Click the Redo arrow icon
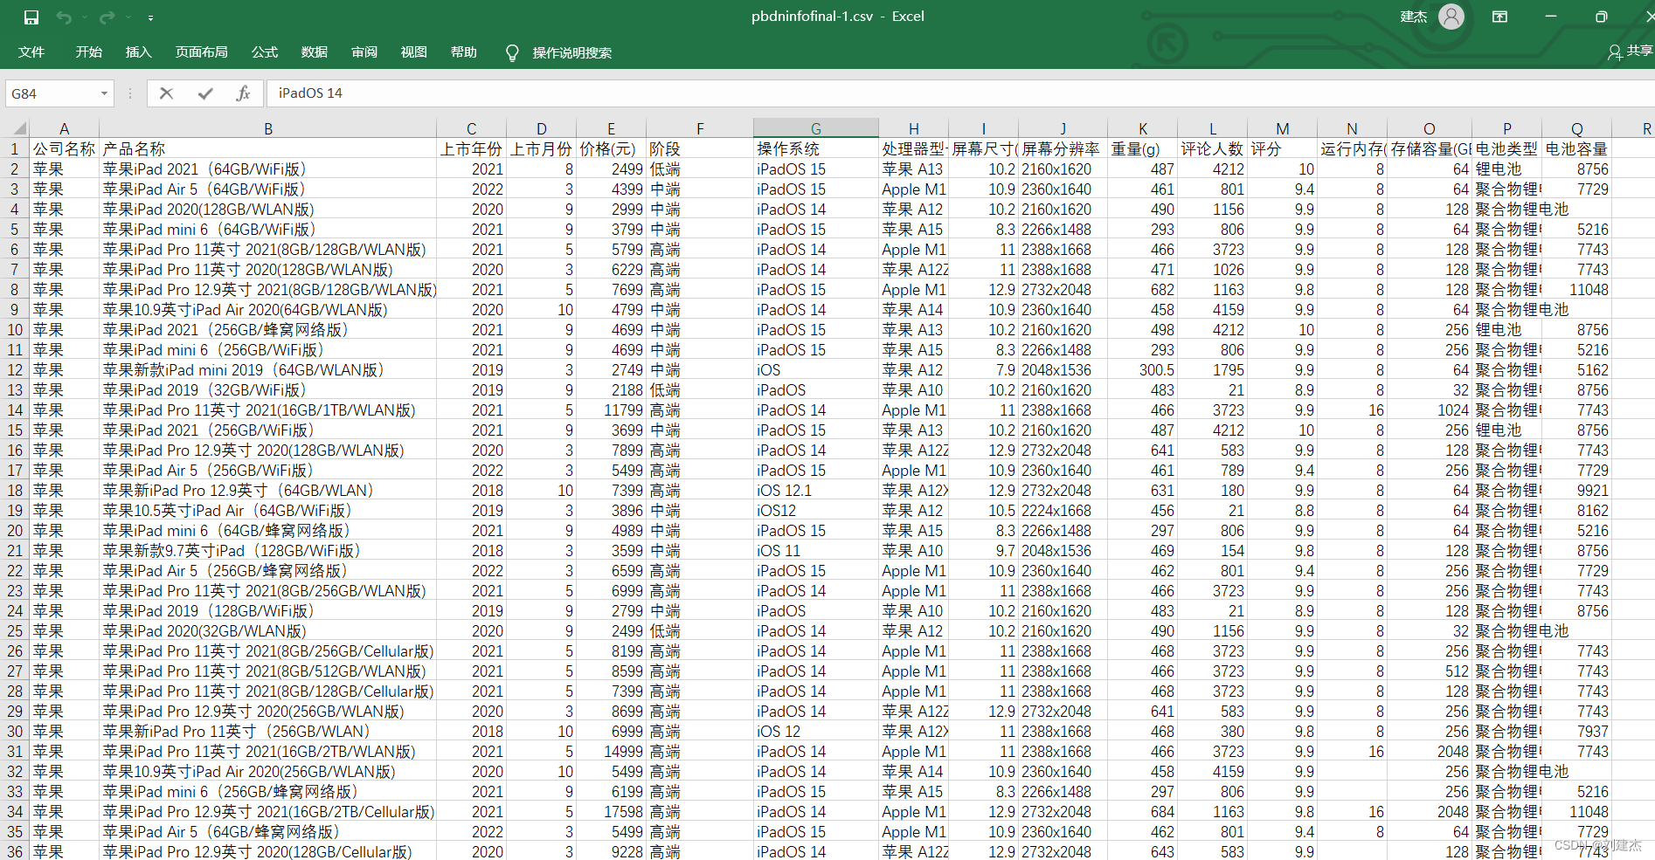The width and height of the screenshot is (1655, 860). click(x=107, y=17)
